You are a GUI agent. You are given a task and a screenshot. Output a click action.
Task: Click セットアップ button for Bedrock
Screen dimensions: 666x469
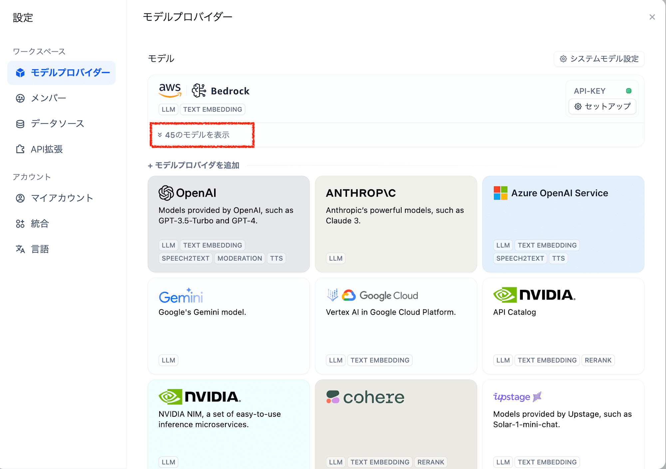602,107
